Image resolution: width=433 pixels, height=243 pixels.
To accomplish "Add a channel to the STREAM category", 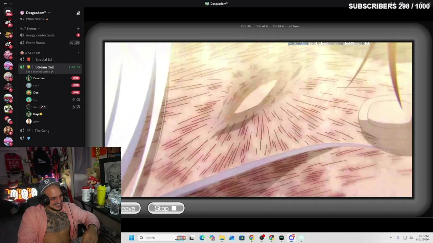I will pyautogui.click(x=78, y=53).
